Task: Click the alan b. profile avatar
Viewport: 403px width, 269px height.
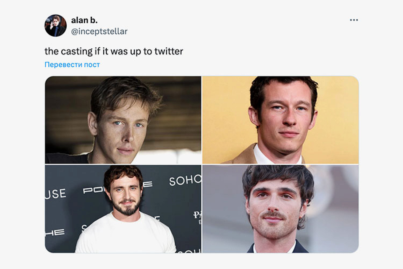Action: tap(55, 26)
